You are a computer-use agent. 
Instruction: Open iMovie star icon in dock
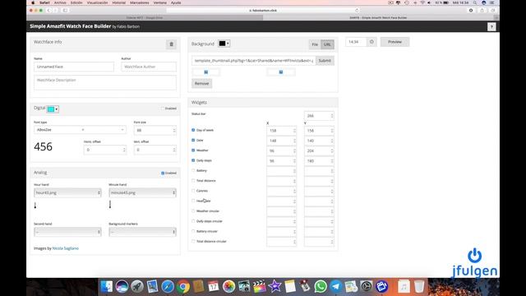(x=275, y=287)
